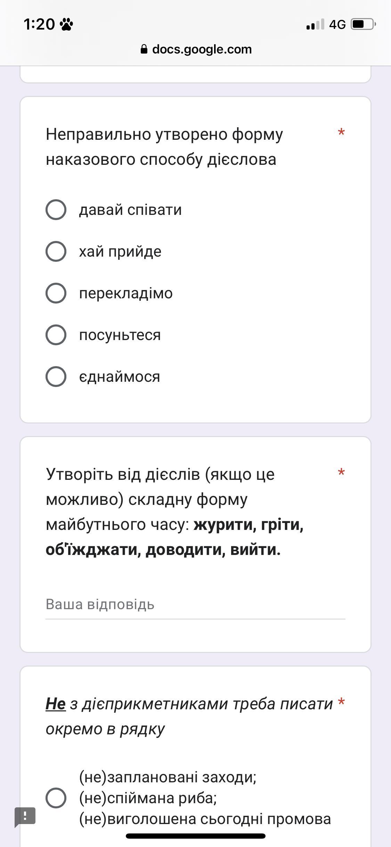Select the "(не)заплановані заходи" radio option
The width and height of the screenshot is (391, 847).
[56, 798]
